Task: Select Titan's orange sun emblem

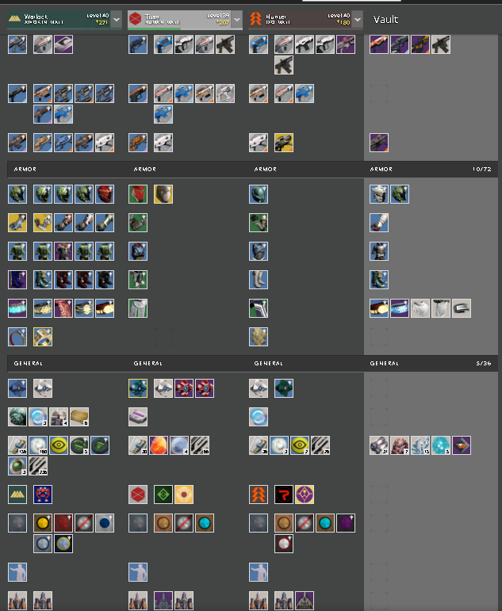Action: tap(184, 495)
